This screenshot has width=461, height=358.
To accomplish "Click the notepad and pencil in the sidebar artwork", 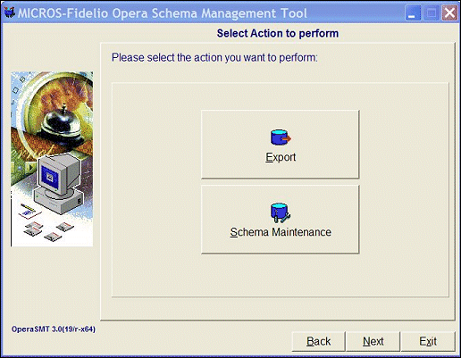I will tap(29, 210).
